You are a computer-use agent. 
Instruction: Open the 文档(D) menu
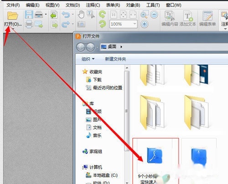(73, 5)
